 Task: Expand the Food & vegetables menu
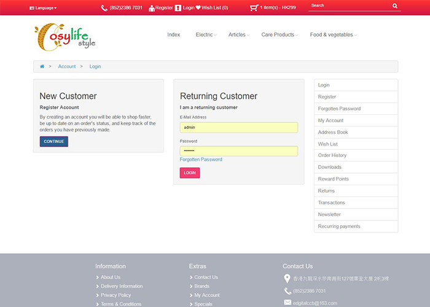[x=333, y=35]
